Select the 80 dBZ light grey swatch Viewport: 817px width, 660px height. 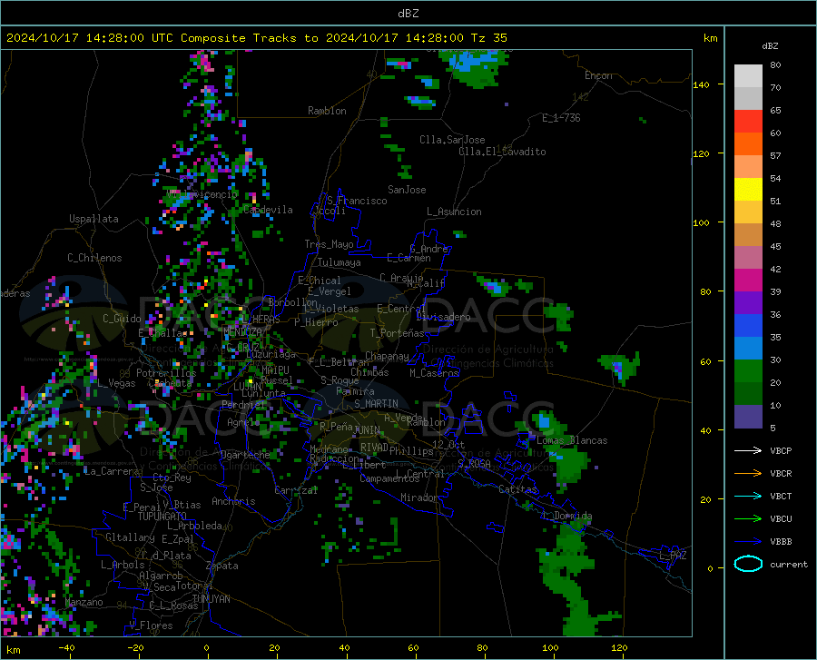[x=748, y=75]
